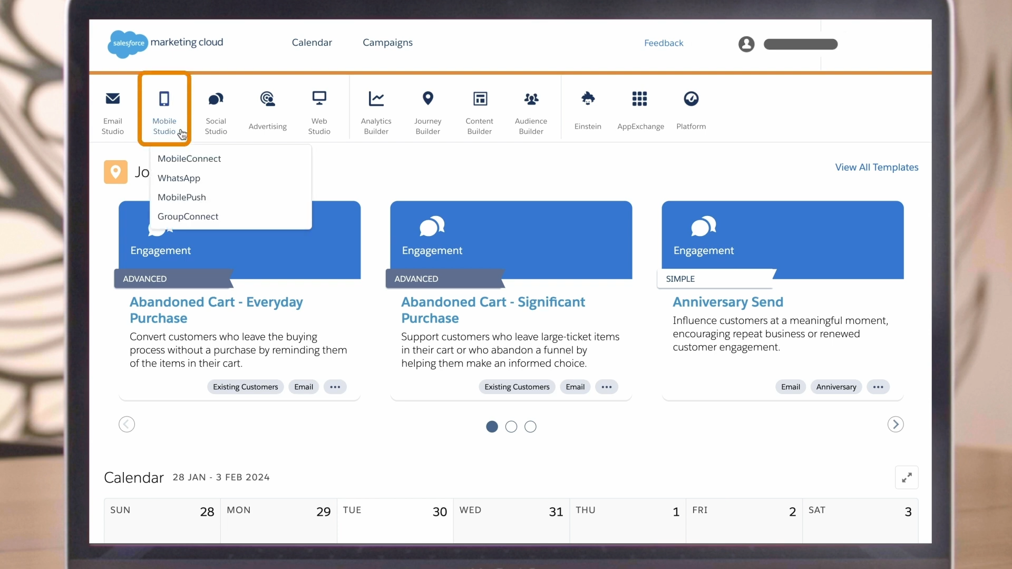1012x569 pixels.
Task: Open Journey Builder
Action: (427, 113)
